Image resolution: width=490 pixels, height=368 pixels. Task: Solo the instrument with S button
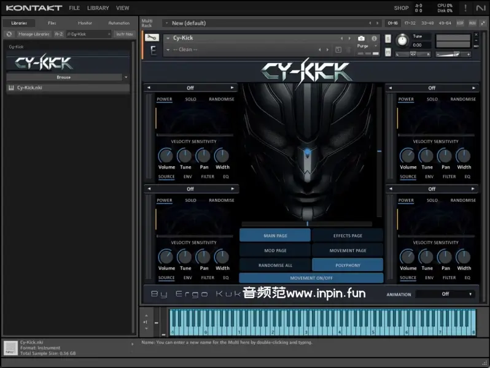(x=387, y=38)
